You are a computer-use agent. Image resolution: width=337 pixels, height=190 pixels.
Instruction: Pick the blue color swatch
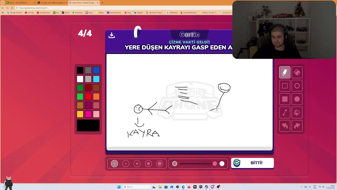(x=96, y=70)
